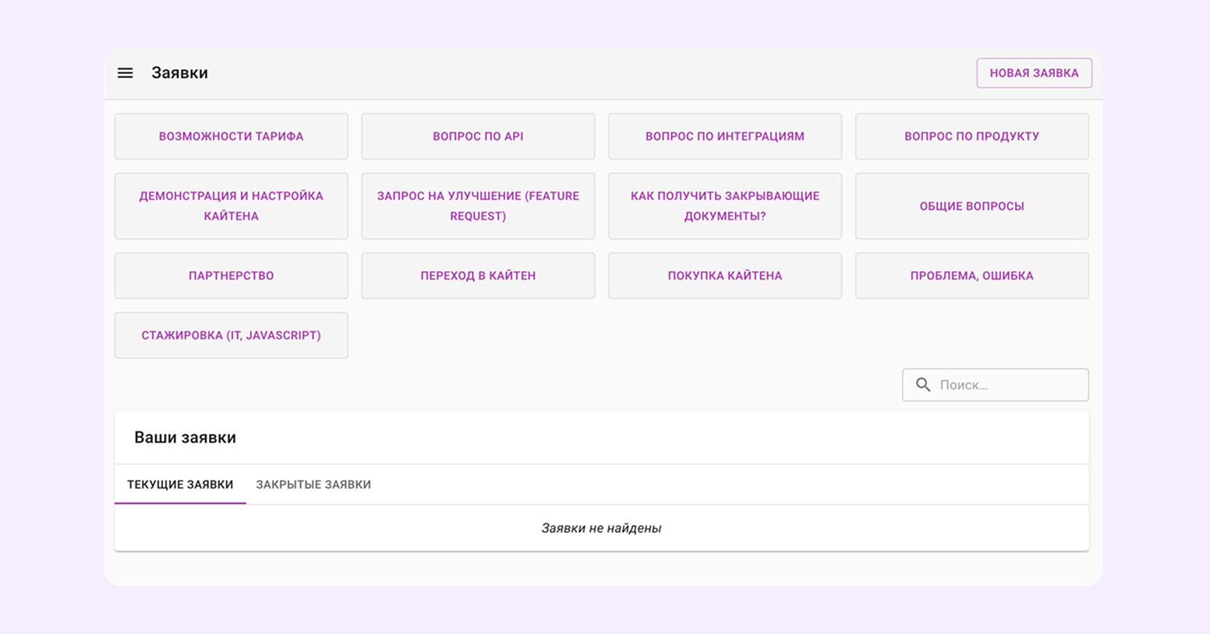Image resolution: width=1210 pixels, height=634 pixels.
Task: Click the Новая заявка button
Action: click(x=1034, y=73)
